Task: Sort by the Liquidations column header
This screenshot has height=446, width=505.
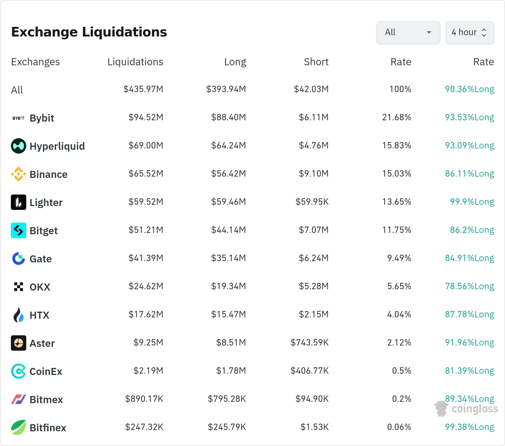Action: 135,62
